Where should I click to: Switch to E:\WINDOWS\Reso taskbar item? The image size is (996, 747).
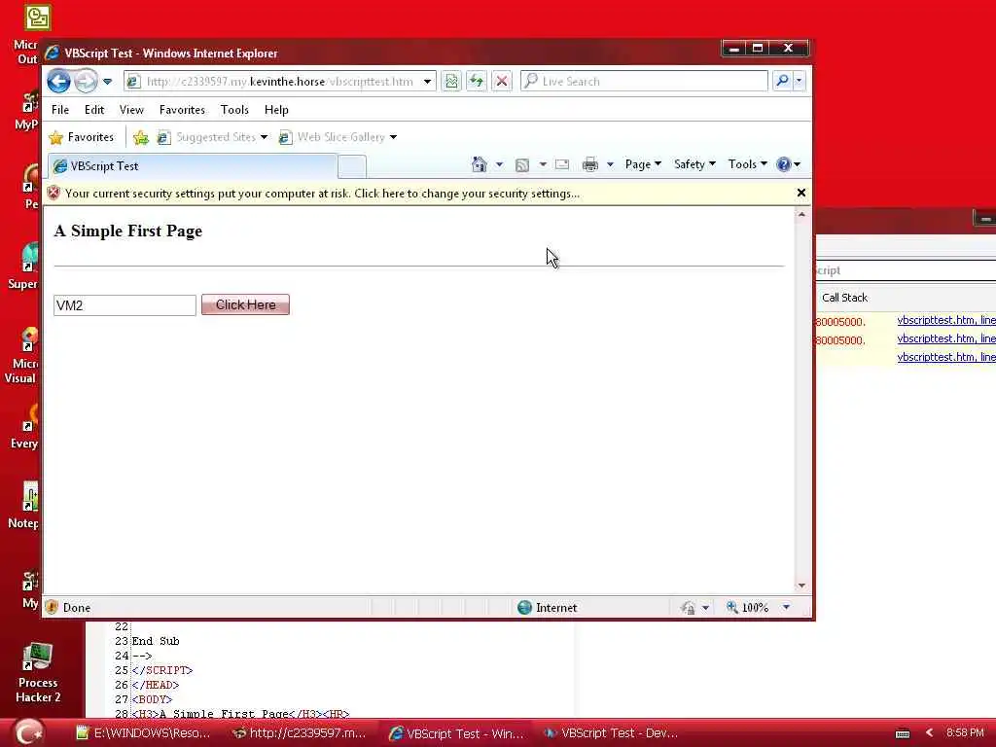click(143, 733)
